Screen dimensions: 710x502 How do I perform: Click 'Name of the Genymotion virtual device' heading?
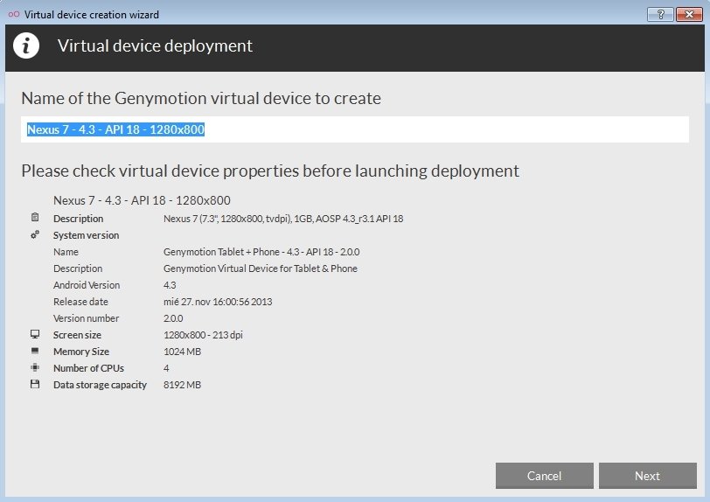[201, 98]
